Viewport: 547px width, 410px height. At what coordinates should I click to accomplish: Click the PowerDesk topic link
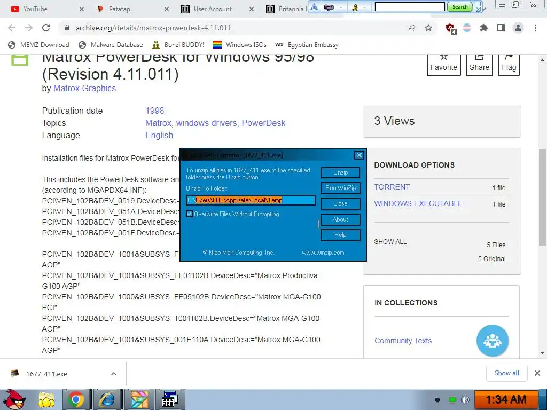click(263, 123)
